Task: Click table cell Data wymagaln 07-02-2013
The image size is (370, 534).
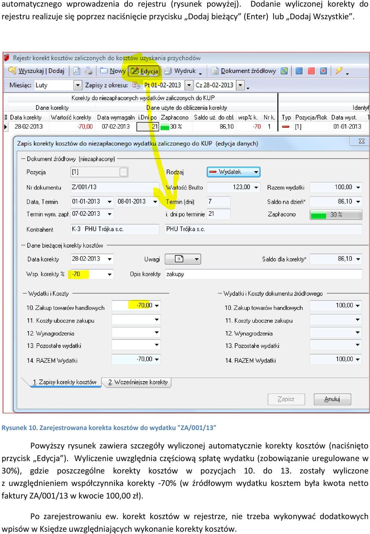Action: (116, 126)
